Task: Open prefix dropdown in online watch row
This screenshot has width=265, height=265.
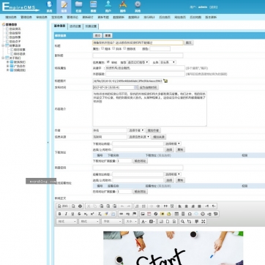Action: click(x=173, y=174)
